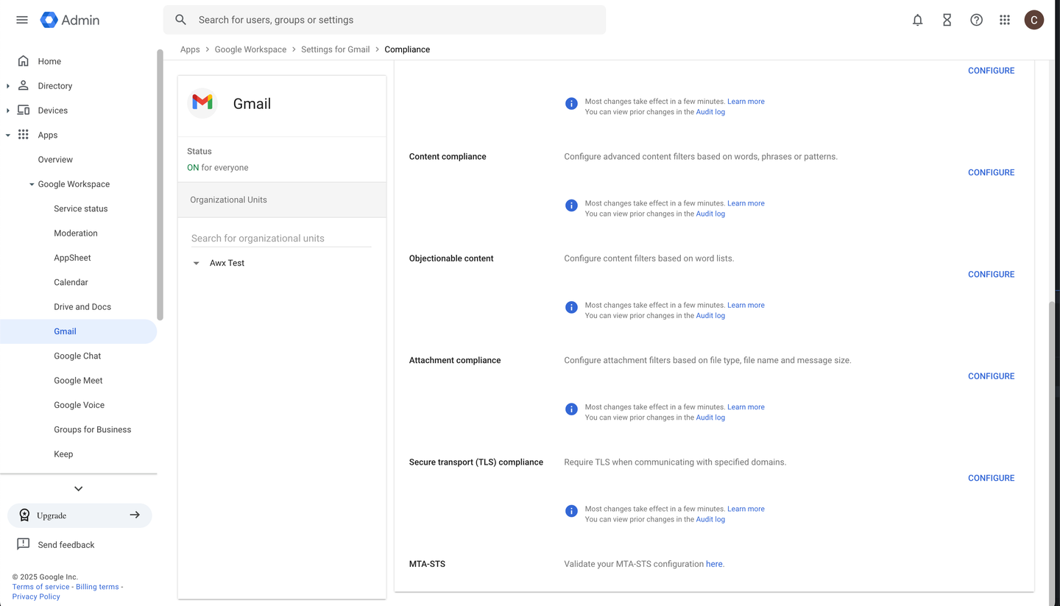Image resolution: width=1060 pixels, height=606 pixels.
Task: Open Google Chat in sidebar
Action: [x=77, y=356]
